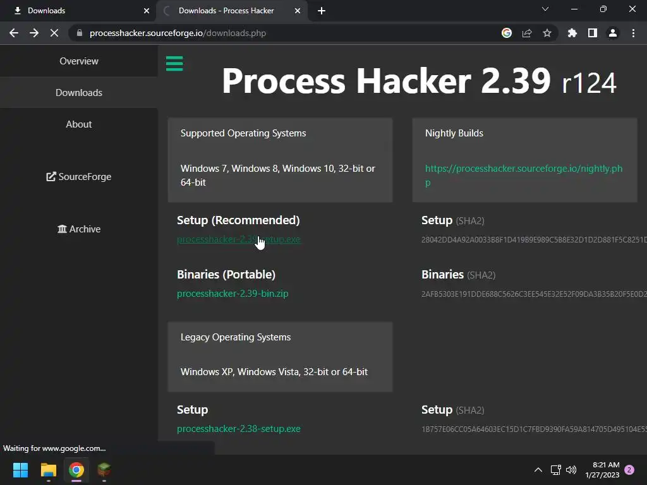The image size is (647, 485).
Task: Open Archive in the sidebar
Action: pyautogui.click(x=79, y=229)
